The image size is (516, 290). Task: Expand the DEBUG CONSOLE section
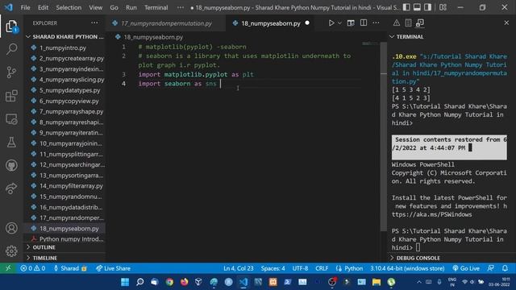pyautogui.click(x=451, y=258)
